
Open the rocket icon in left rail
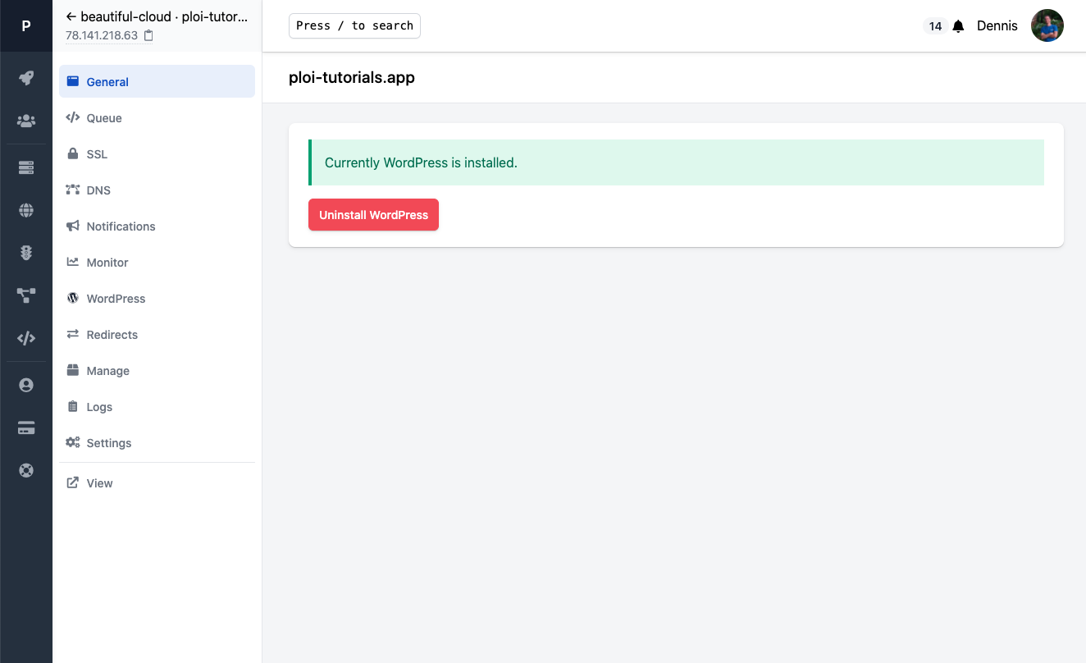pos(26,78)
